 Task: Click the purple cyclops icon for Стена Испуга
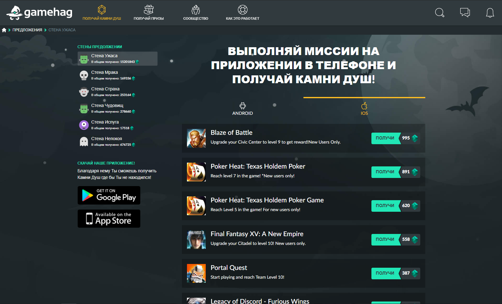[x=84, y=125]
